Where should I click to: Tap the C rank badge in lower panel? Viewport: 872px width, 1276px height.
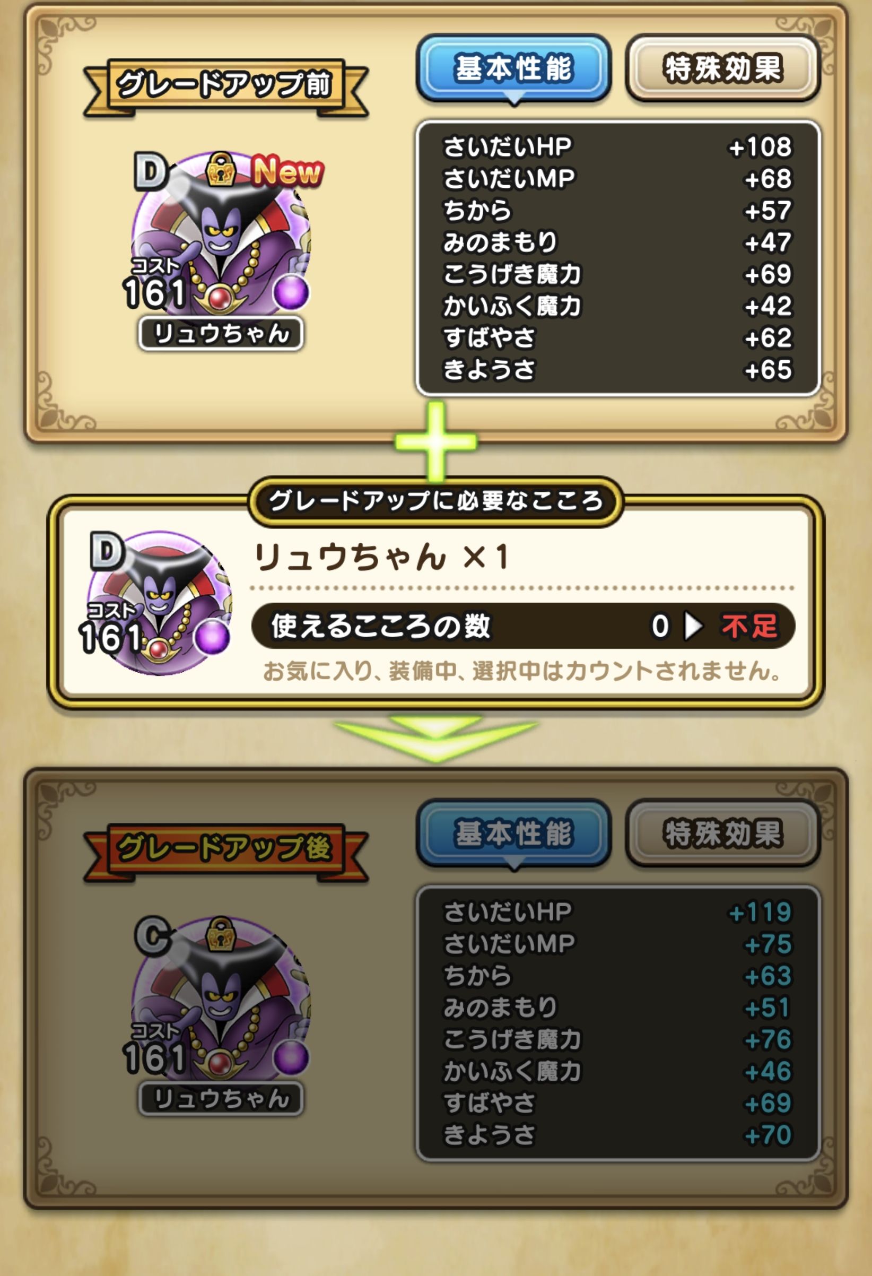(152, 936)
